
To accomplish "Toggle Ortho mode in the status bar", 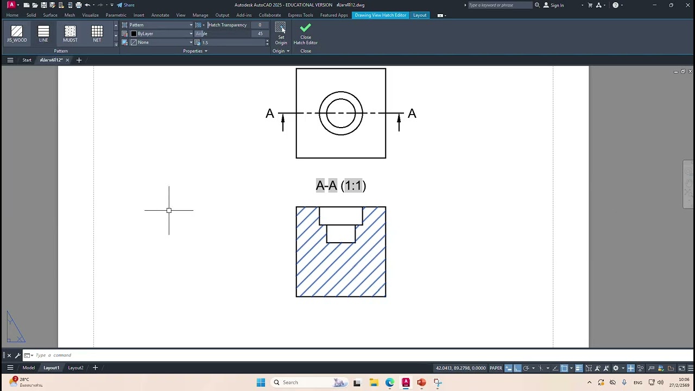I will click(x=518, y=368).
